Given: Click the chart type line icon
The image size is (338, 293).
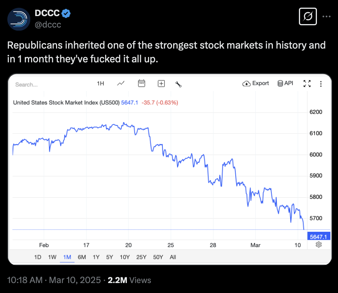Looking at the screenshot, I should 121,83.
